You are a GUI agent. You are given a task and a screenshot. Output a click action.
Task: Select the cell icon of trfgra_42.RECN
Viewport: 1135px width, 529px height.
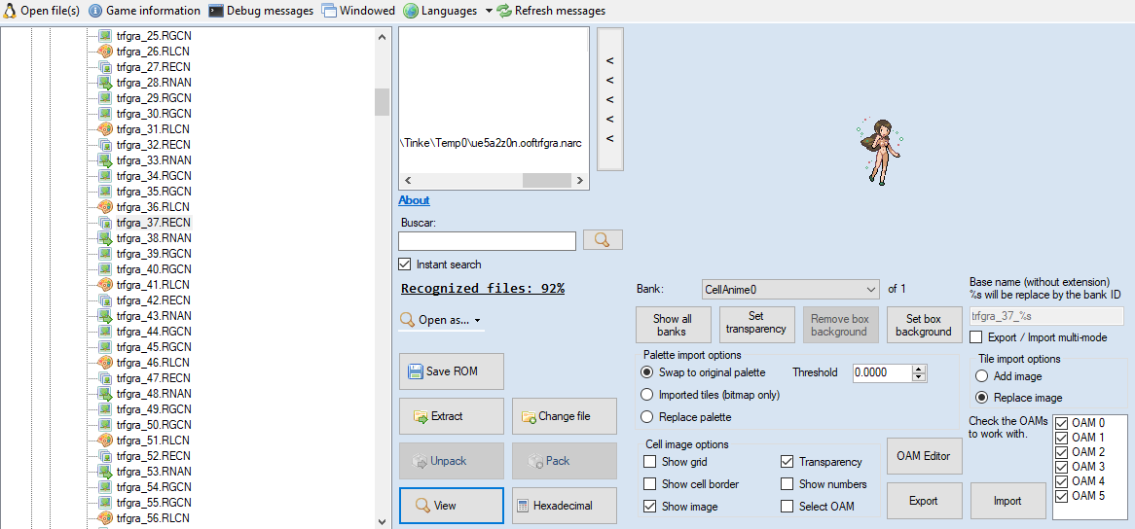click(x=105, y=300)
